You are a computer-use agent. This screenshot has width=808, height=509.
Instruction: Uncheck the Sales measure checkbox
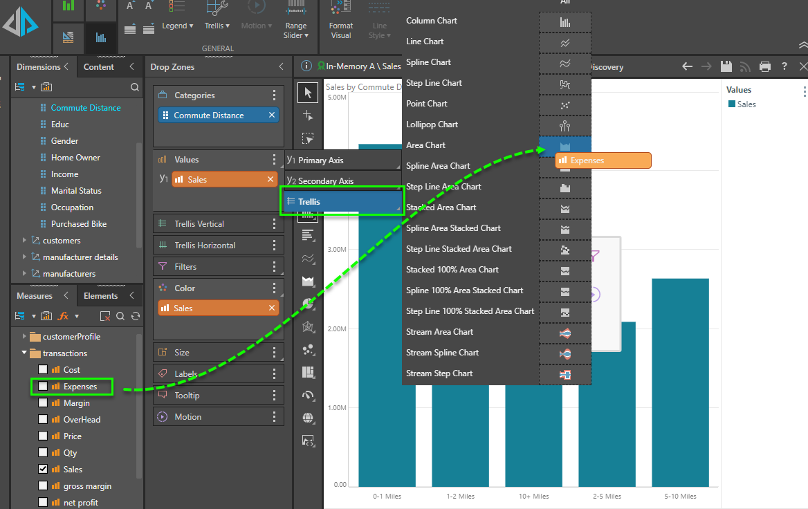click(x=43, y=470)
